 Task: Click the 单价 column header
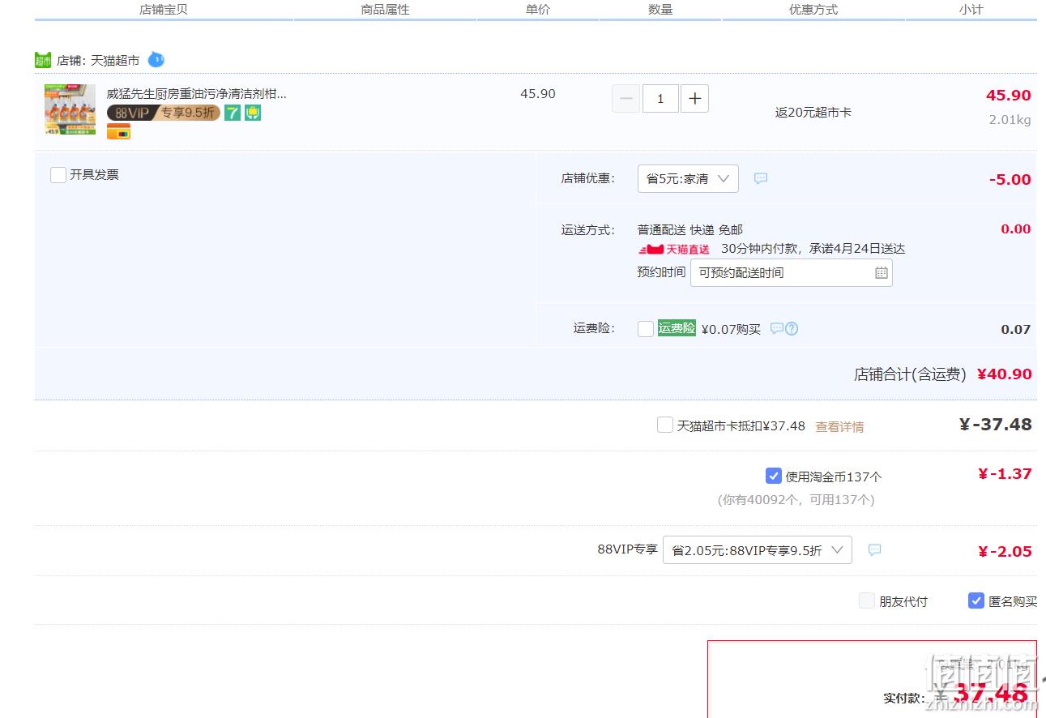click(538, 10)
